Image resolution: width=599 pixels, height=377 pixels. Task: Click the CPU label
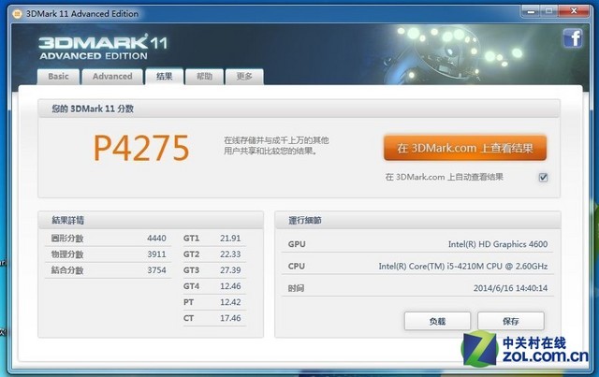pyautogui.click(x=297, y=267)
